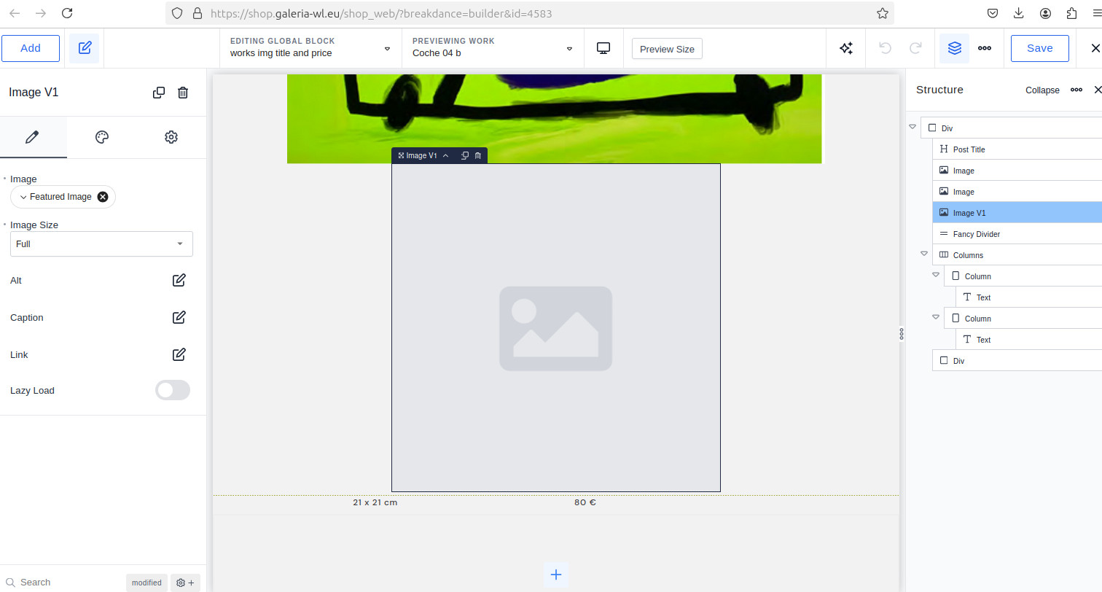The width and height of the screenshot is (1102, 592).
Task: Collapse the Columns tree node triangle
Action: (924, 254)
